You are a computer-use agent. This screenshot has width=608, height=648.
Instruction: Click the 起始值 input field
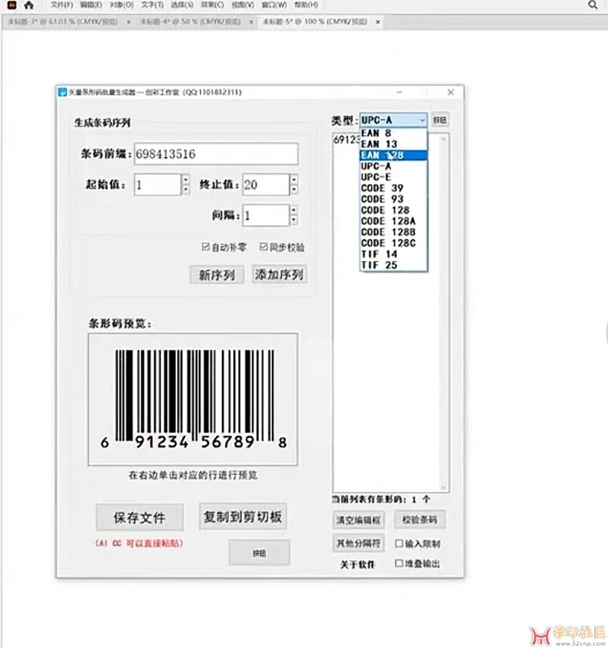[157, 184]
